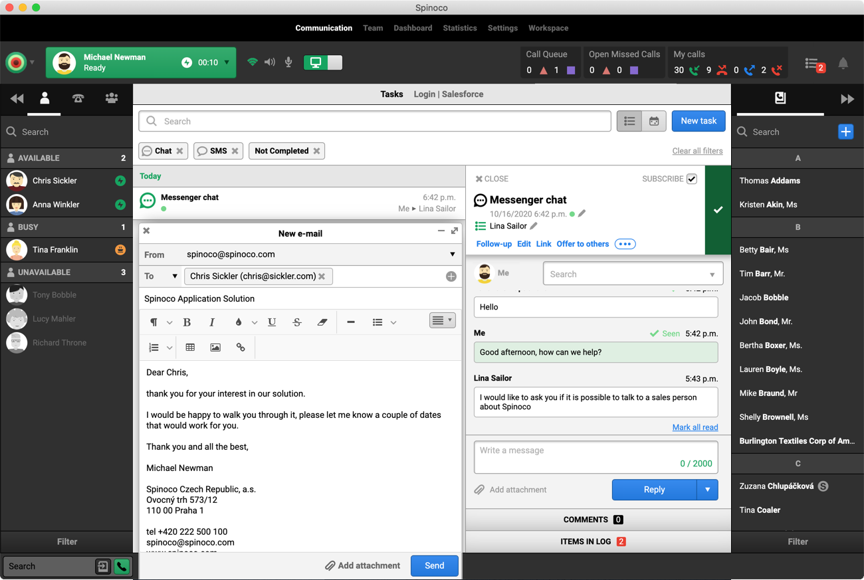Click the transfer icon beside dial search
864x580 pixels.
coord(103,567)
